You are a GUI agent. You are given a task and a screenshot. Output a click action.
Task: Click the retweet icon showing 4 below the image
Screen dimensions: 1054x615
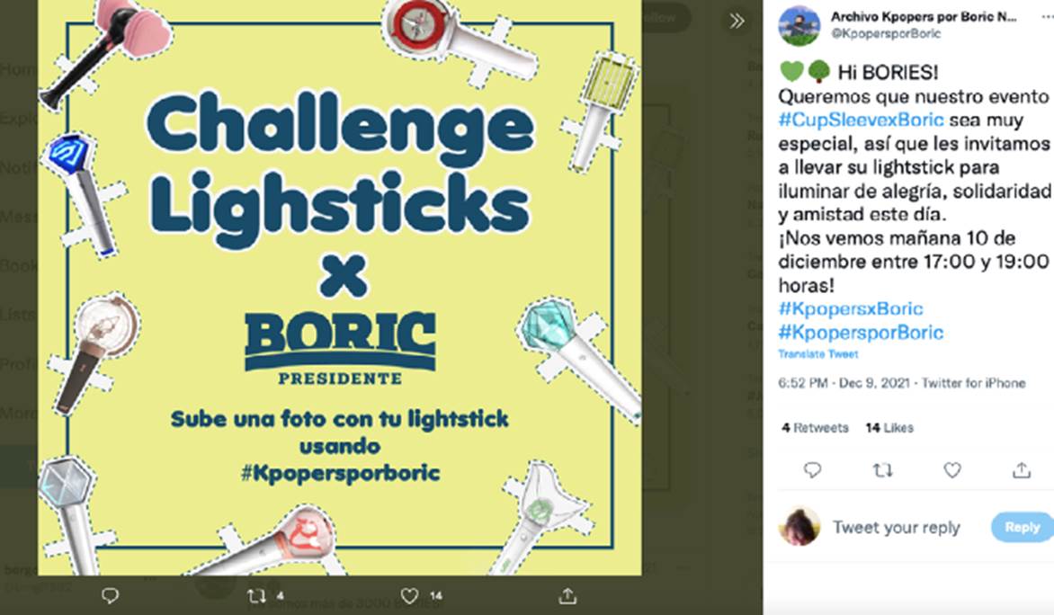click(x=256, y=595)
